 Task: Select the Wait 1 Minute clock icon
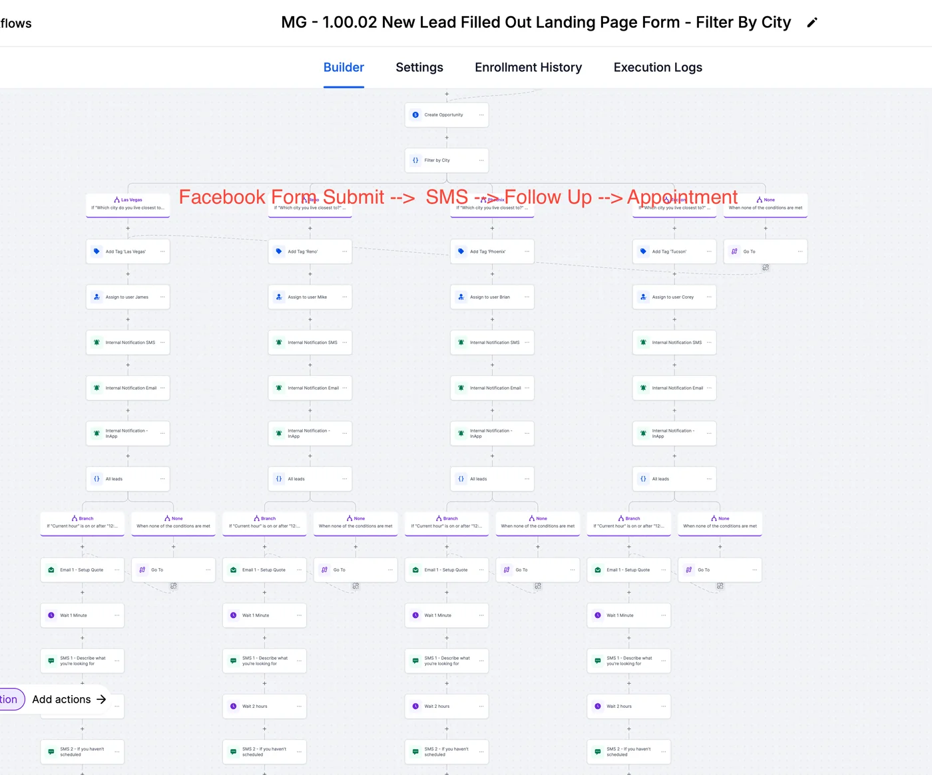tap(51, 615)
